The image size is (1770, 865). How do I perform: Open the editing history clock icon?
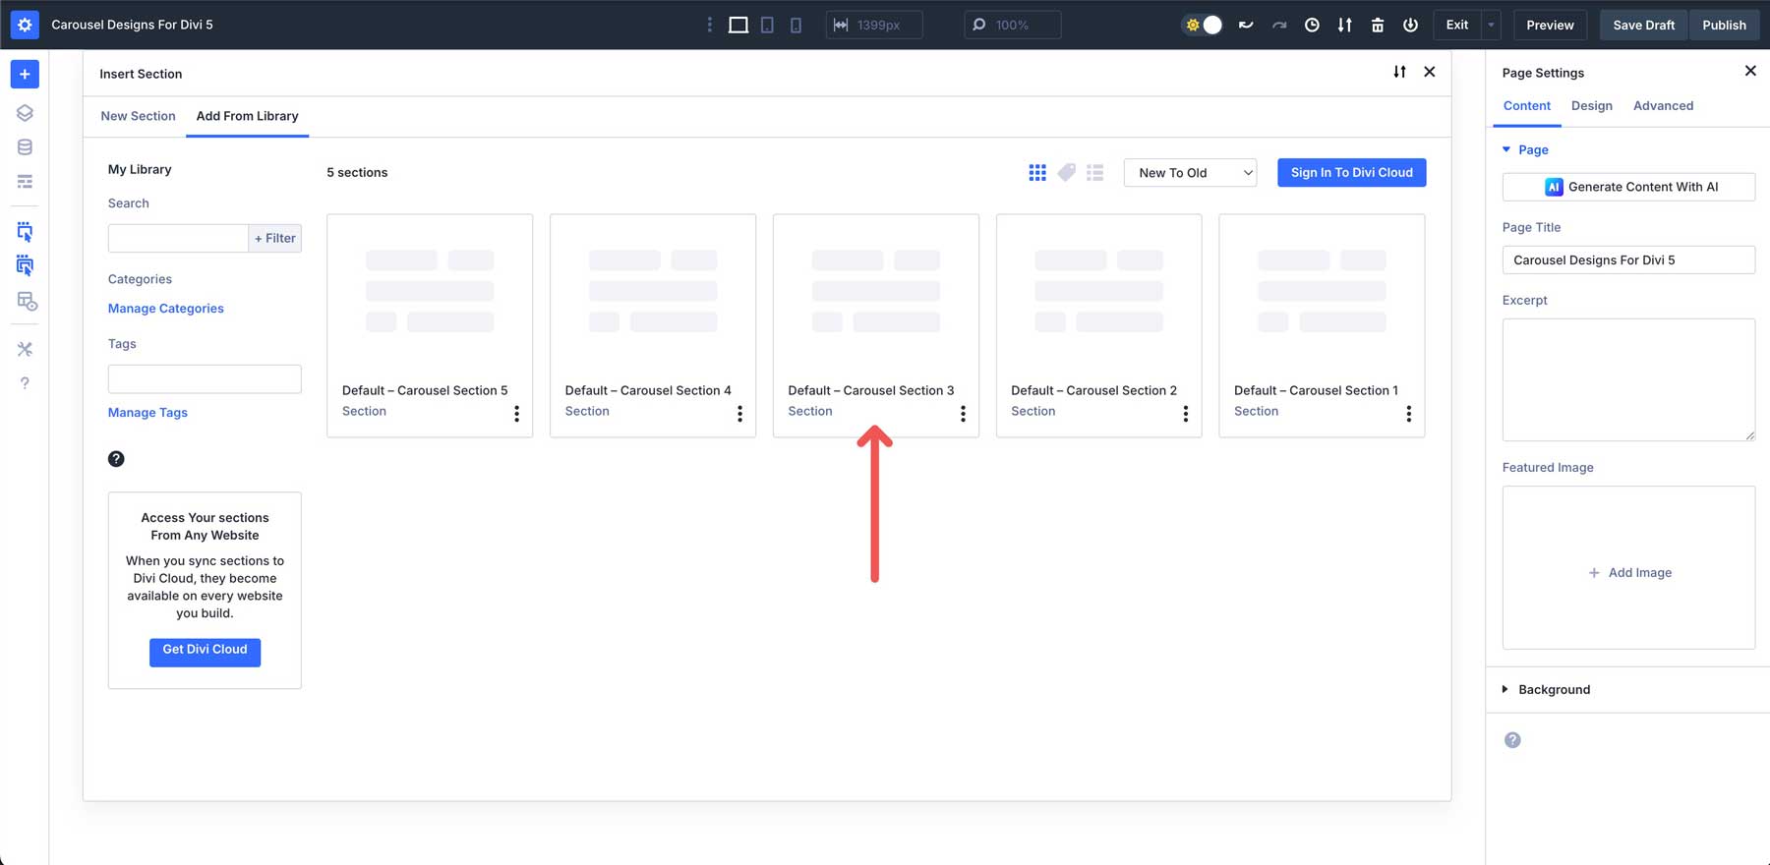1312,25
